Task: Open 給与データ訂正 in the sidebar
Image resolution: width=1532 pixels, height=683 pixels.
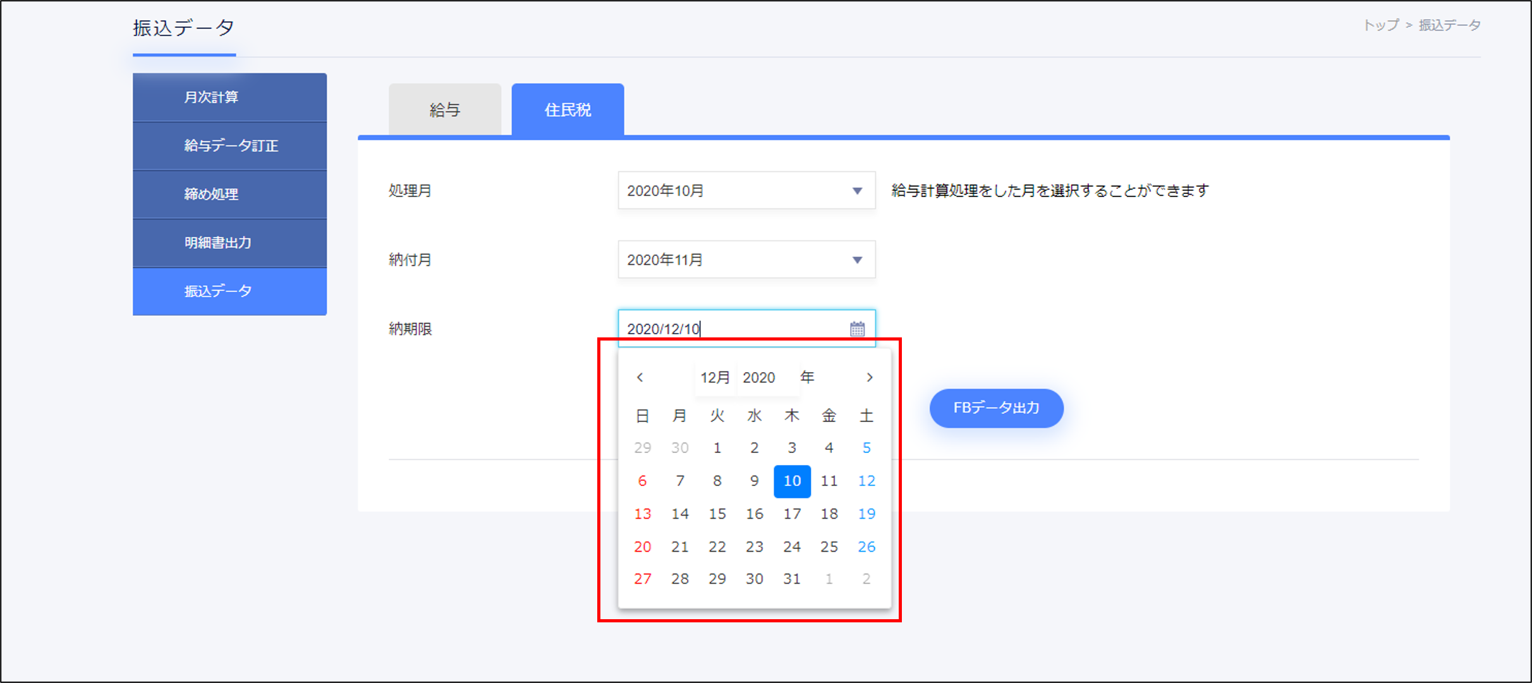Action: 229,146
